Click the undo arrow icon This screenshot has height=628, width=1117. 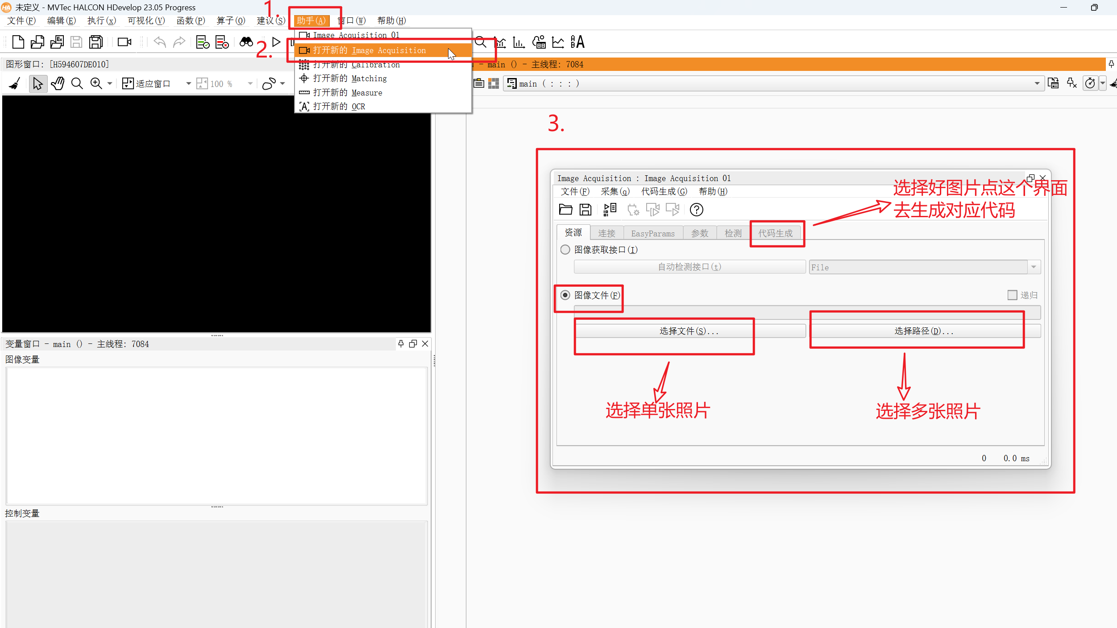click(x=159, y=42)
